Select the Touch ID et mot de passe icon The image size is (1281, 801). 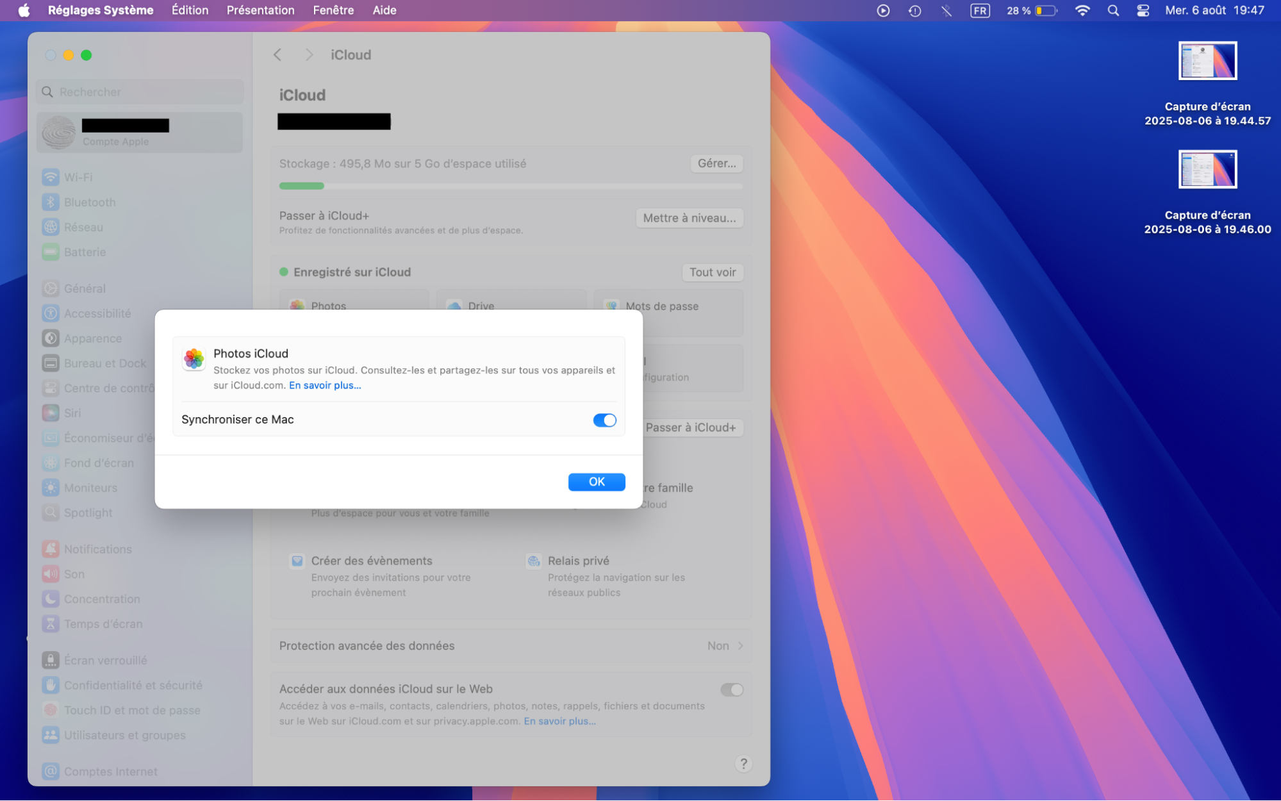51,709
